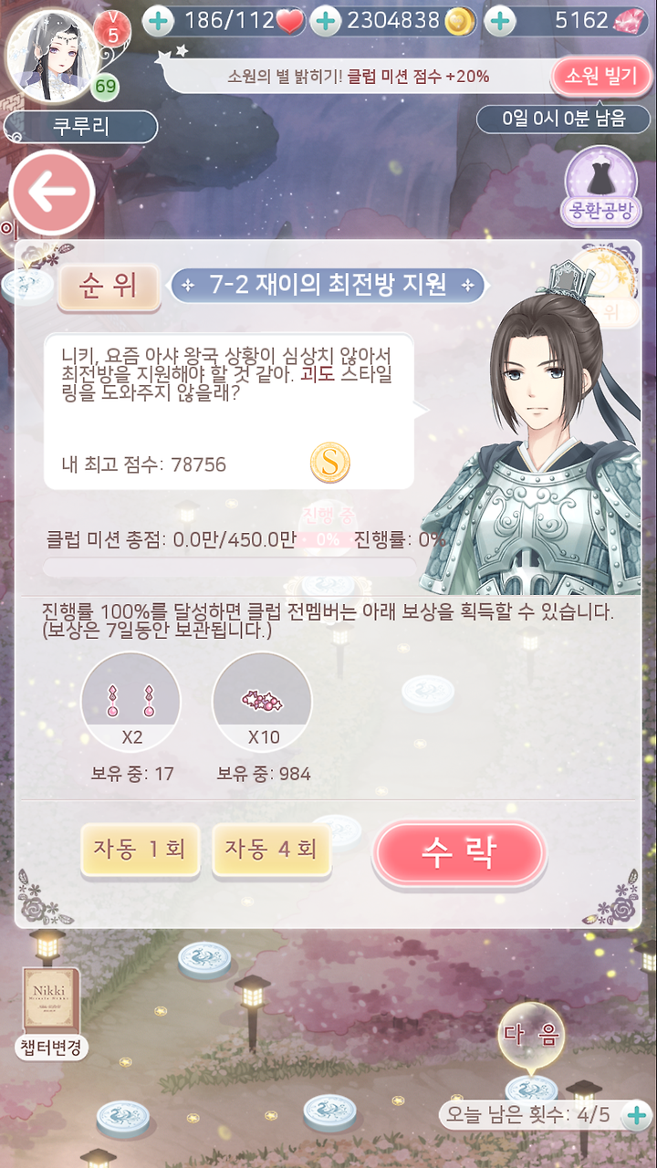Add stamina with the plus next to hearts
Image resolution: width=657 pixels, height=1168 pixels.
click(x=159, y=20)
